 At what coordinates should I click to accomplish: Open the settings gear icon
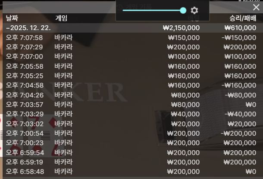point(194,10)
